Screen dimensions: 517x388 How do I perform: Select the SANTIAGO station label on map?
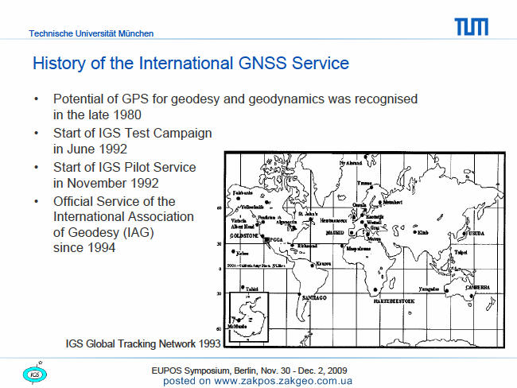(x=314, y=297)
